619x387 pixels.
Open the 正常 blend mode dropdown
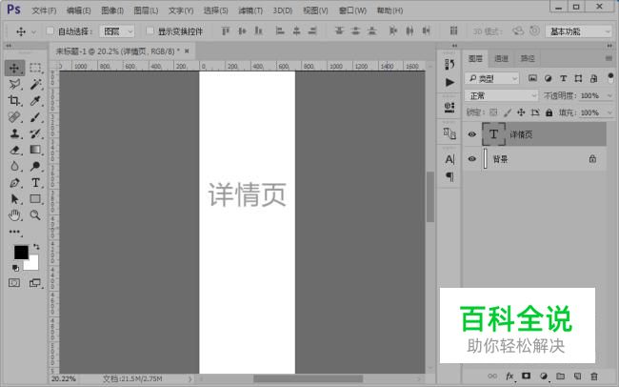click(x=502, y=96)
